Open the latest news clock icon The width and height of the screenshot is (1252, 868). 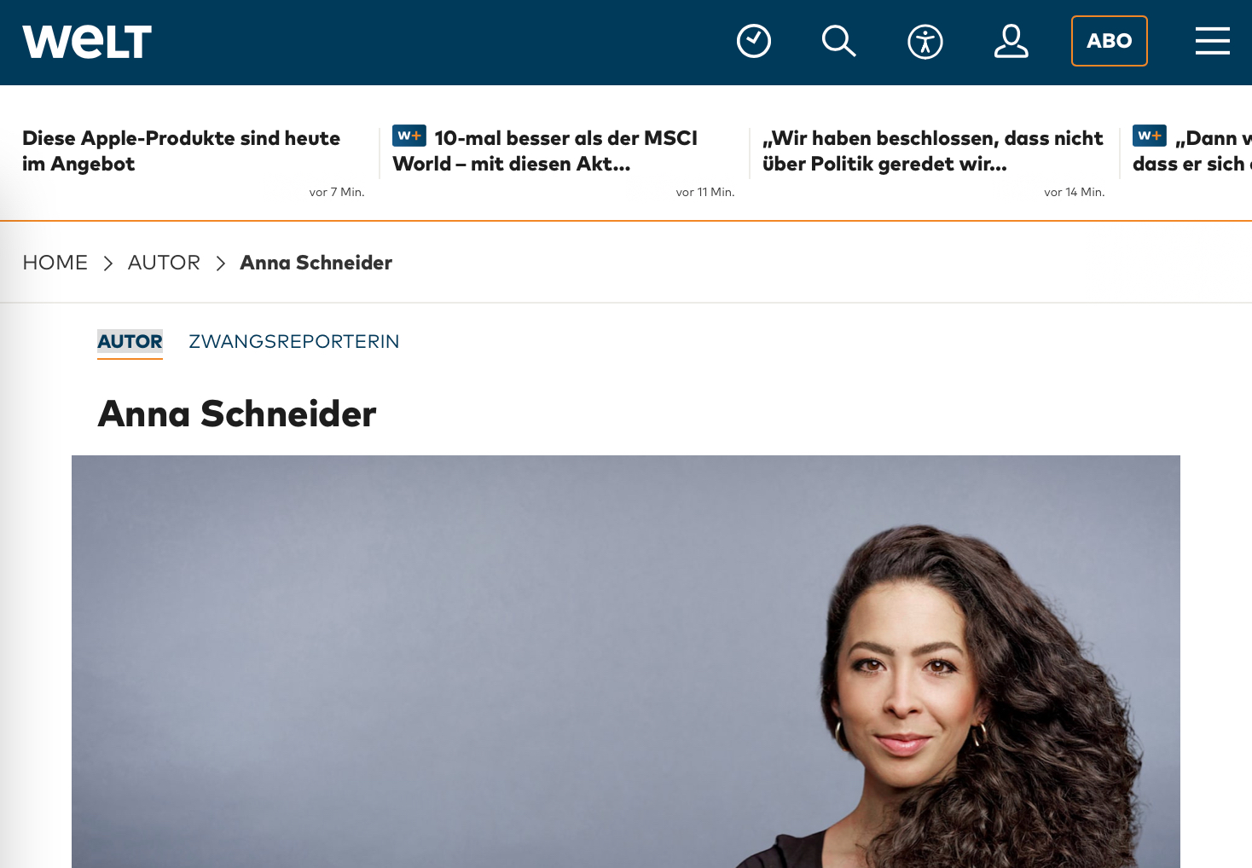754,41
